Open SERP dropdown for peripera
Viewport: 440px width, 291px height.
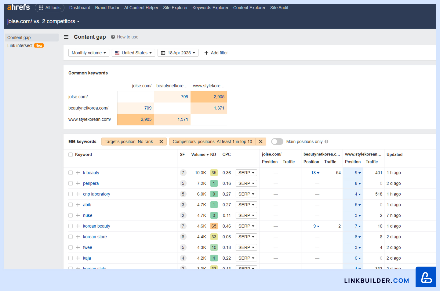tap(246, 183)
